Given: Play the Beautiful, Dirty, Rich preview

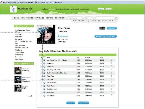Looking at the screenshot, I should (44, 70).
